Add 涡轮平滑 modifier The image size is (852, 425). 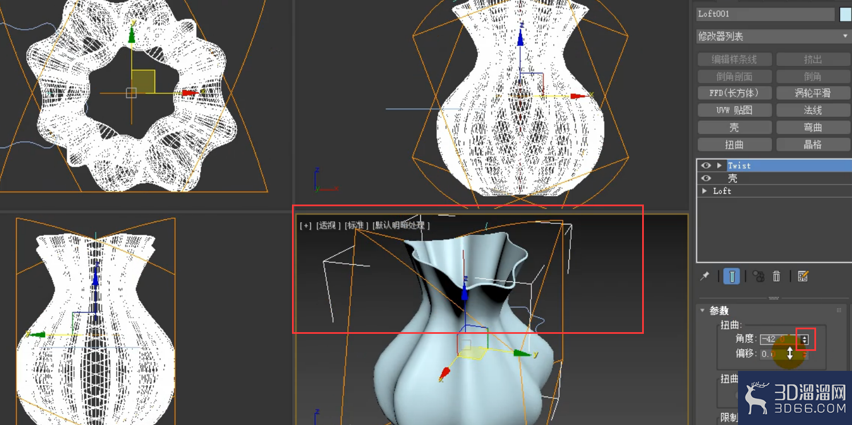(x=813, y=93)
